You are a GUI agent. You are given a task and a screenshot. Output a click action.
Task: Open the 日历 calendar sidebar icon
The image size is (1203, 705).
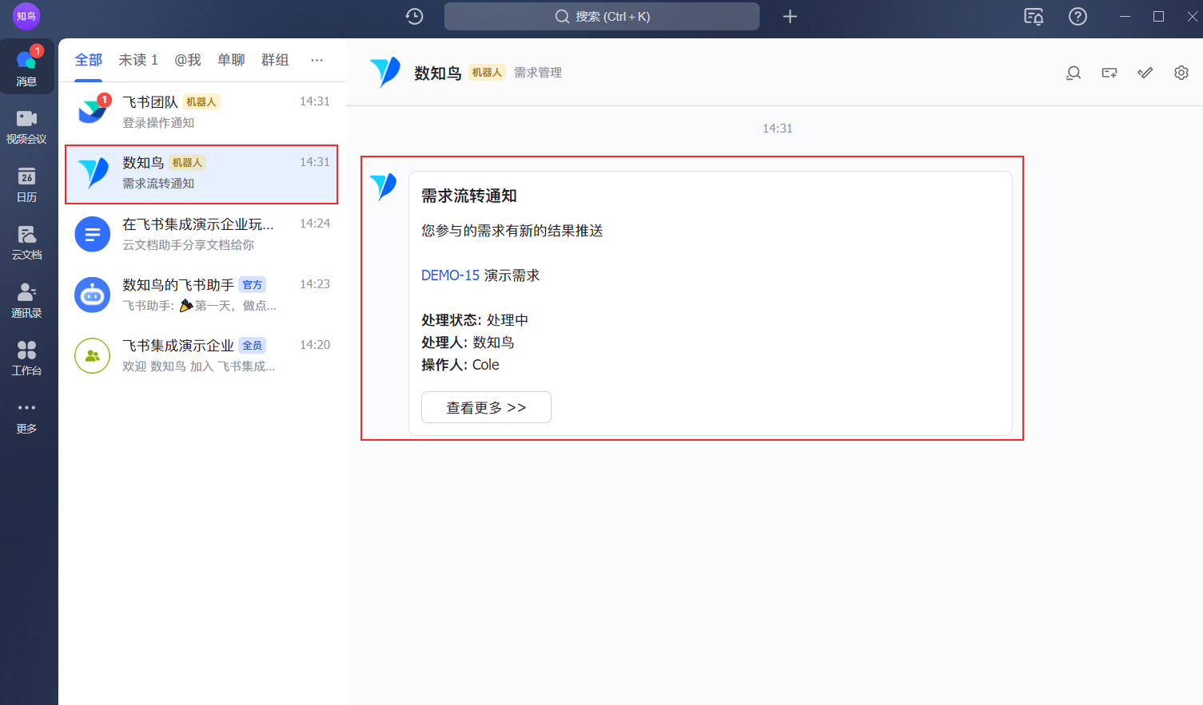27,184
